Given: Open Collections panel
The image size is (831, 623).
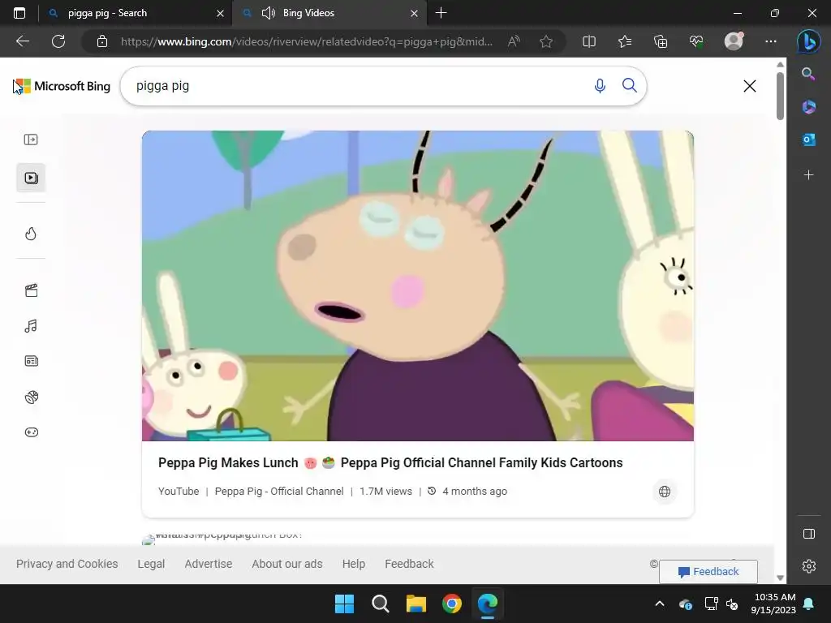Looking at the screenshot, I should [661, 41].
